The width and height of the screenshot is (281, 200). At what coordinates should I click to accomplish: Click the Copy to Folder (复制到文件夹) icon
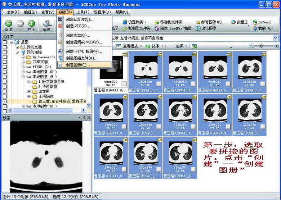click(x=125, y=28)
